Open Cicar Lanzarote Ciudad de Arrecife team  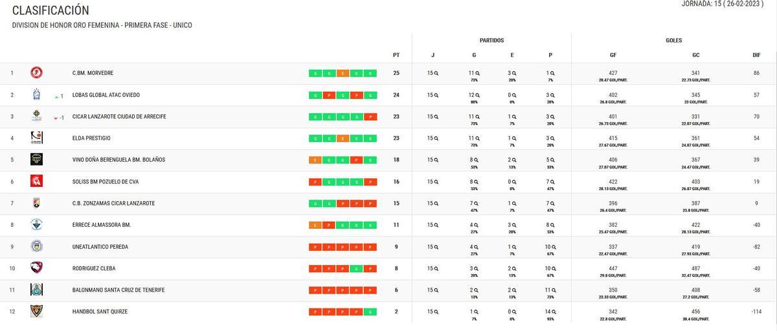click(119, 117)
